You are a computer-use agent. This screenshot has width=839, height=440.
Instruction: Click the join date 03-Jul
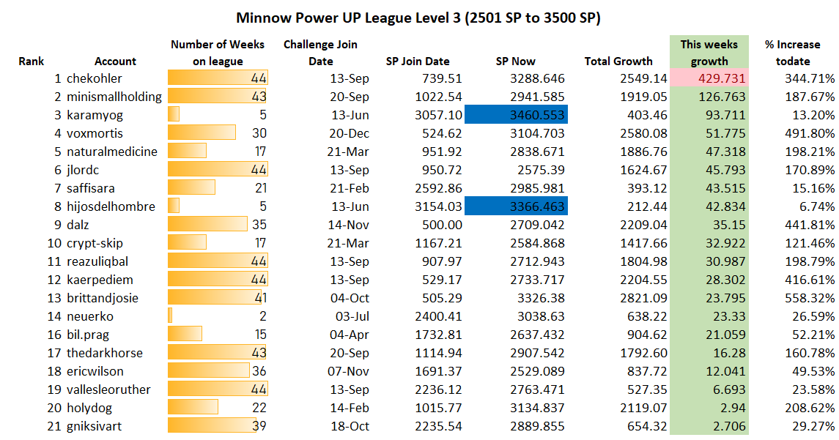pyautogui.click(x=352, y=316)
